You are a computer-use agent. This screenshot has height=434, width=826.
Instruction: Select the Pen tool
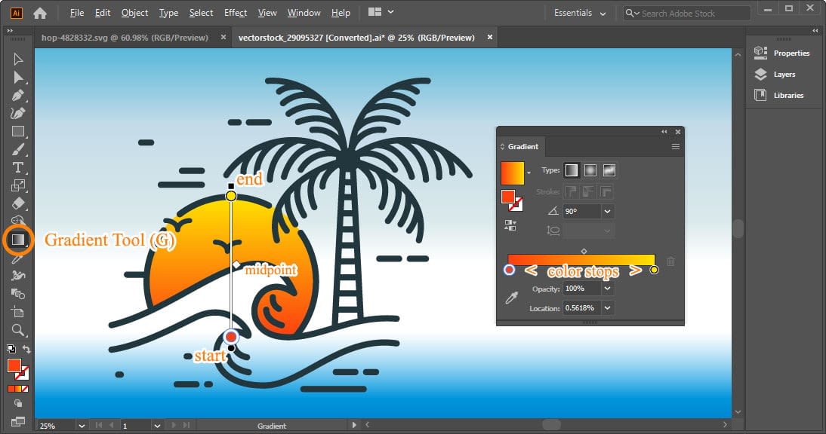[18, 96]
